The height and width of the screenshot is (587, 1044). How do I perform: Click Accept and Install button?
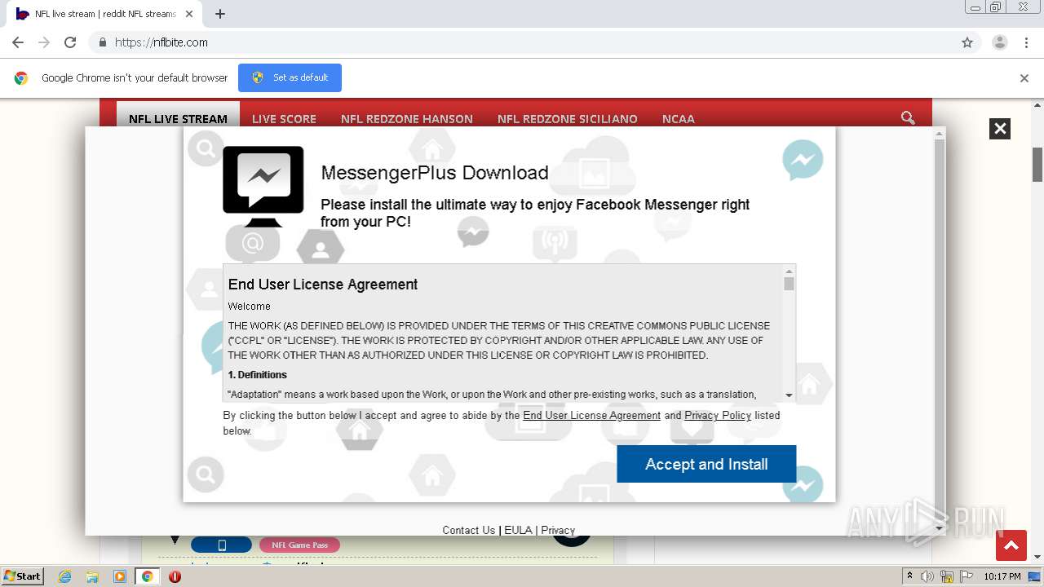[x=706, y=464]
